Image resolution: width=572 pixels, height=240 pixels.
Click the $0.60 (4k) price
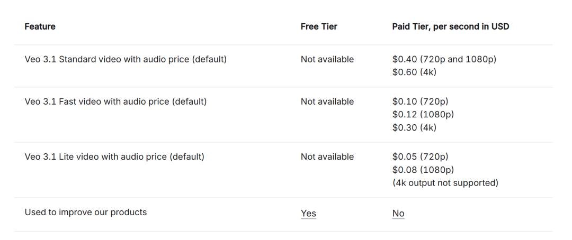point(414,72)
